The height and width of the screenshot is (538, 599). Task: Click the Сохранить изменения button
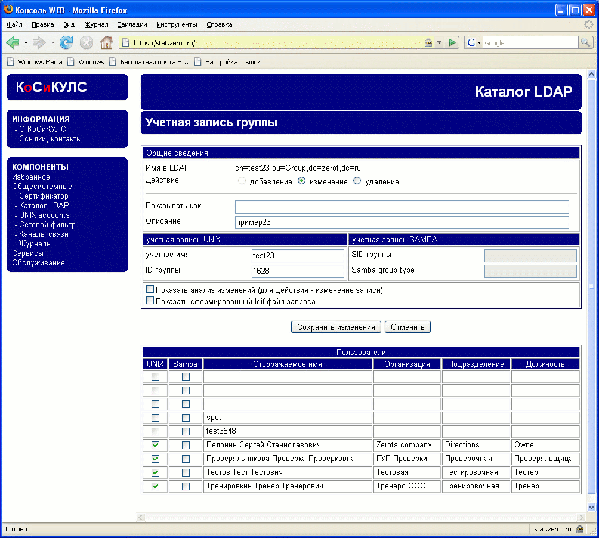tap(336, 327)
